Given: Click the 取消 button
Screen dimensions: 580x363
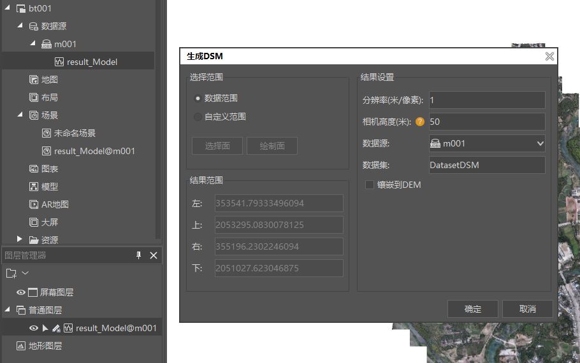Looking at the screenshot, I should (528, 309).
